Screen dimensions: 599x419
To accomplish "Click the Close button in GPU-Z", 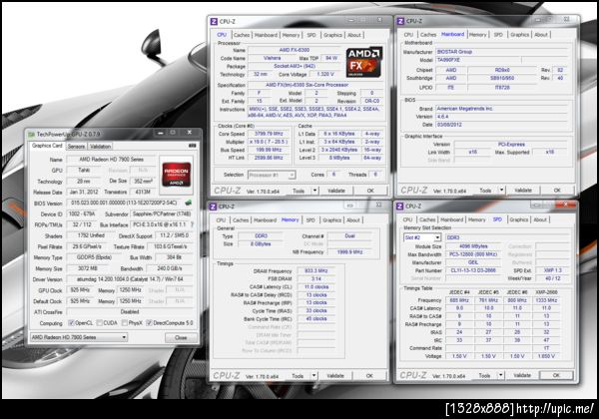I will [181, 338].
